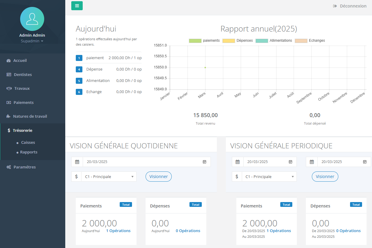Viewport: 372px width, 248px height.
Task: Click the Paramètres gears icon
Action: [x=9, y=167]
